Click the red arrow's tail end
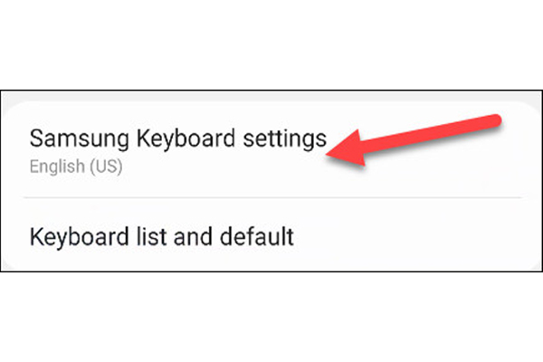543x362 pixels. click(498, 118)
